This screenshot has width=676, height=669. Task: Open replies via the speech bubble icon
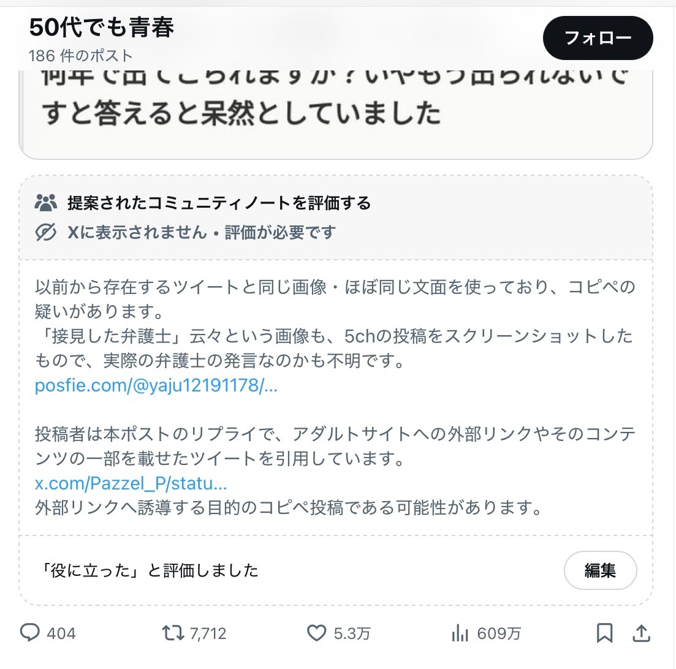[30, 633]
